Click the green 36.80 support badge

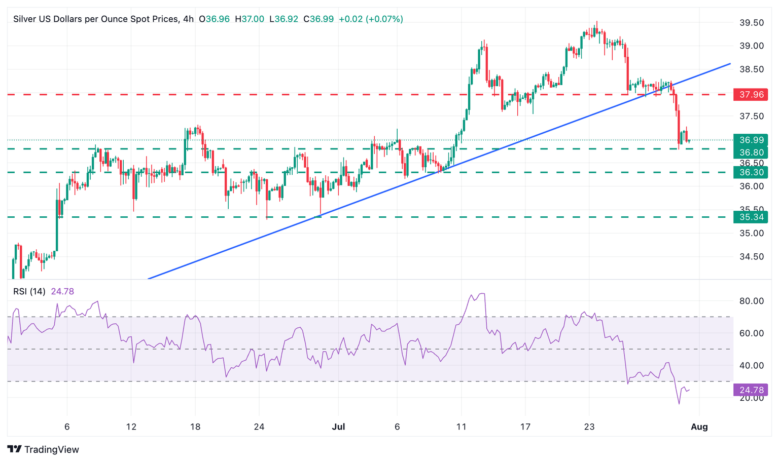[751, 152]
